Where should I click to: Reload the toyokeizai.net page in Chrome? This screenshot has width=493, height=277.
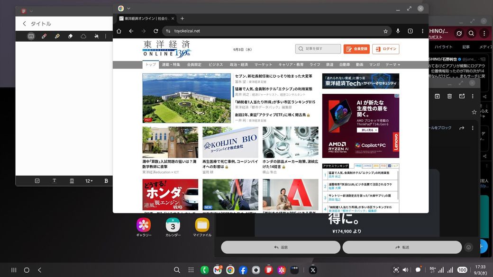pos(155,31)
